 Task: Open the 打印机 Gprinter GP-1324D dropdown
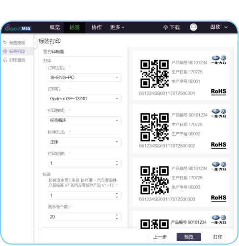85,99
